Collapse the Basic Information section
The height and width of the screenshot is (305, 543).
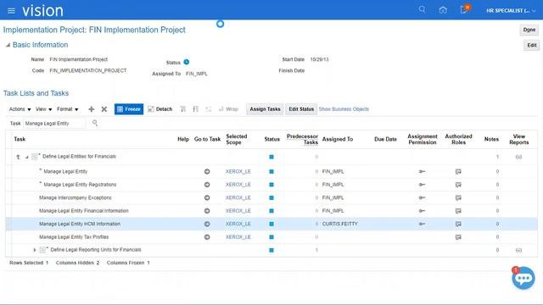(x=8, y=45)
